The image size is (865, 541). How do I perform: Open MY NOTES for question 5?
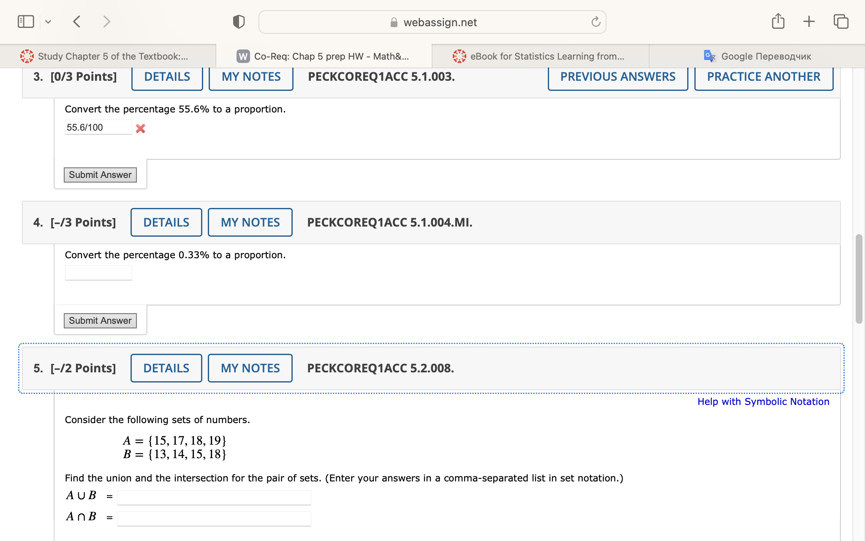click(250, 368)
